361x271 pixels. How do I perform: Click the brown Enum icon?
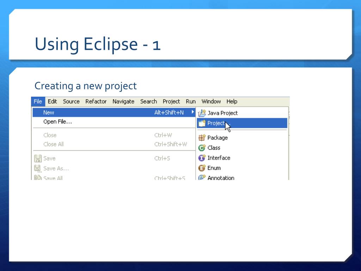coord(202,168)
